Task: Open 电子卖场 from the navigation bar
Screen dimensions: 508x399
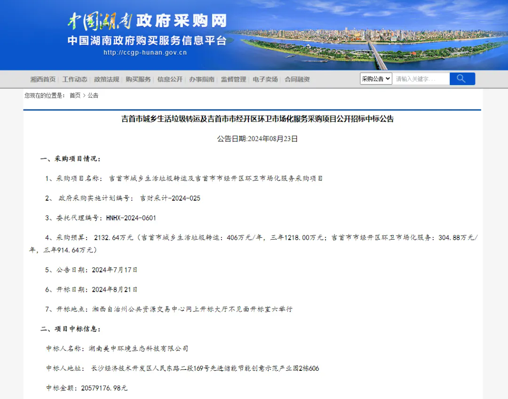Action: coord(265,79)
